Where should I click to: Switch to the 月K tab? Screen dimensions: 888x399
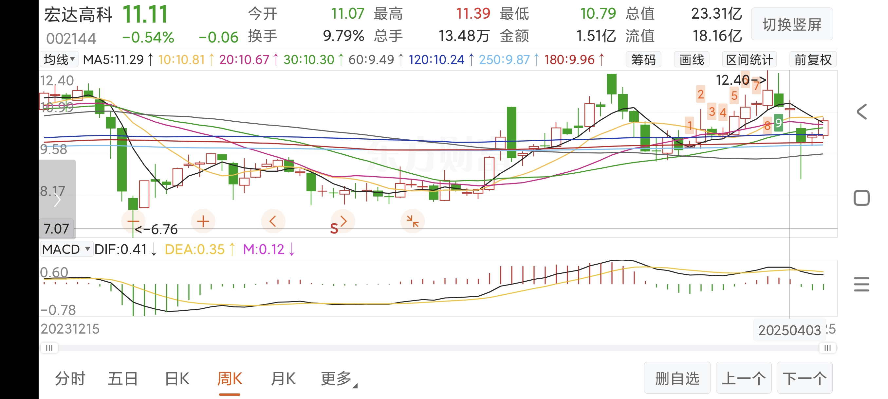coord(283,379)
